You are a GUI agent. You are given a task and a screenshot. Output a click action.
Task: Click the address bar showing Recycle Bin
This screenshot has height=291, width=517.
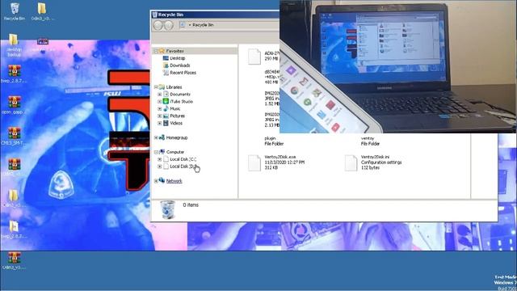(x=229, y=25)
